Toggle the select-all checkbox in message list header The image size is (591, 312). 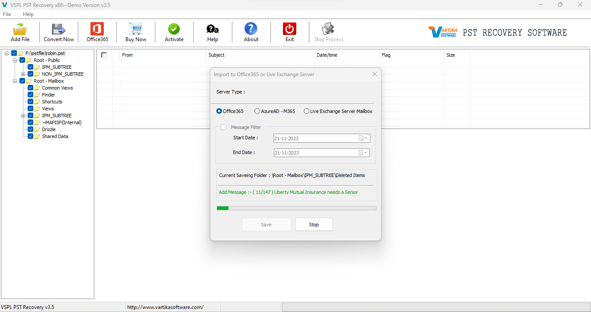coord(104,55)
